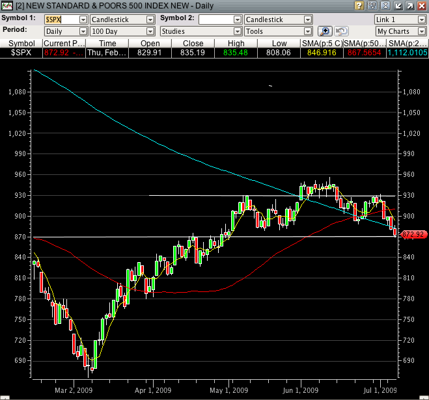Click the yellow help question mark icon
The width and height of the screenshot is (429, 400).
(x=359, y=6)
